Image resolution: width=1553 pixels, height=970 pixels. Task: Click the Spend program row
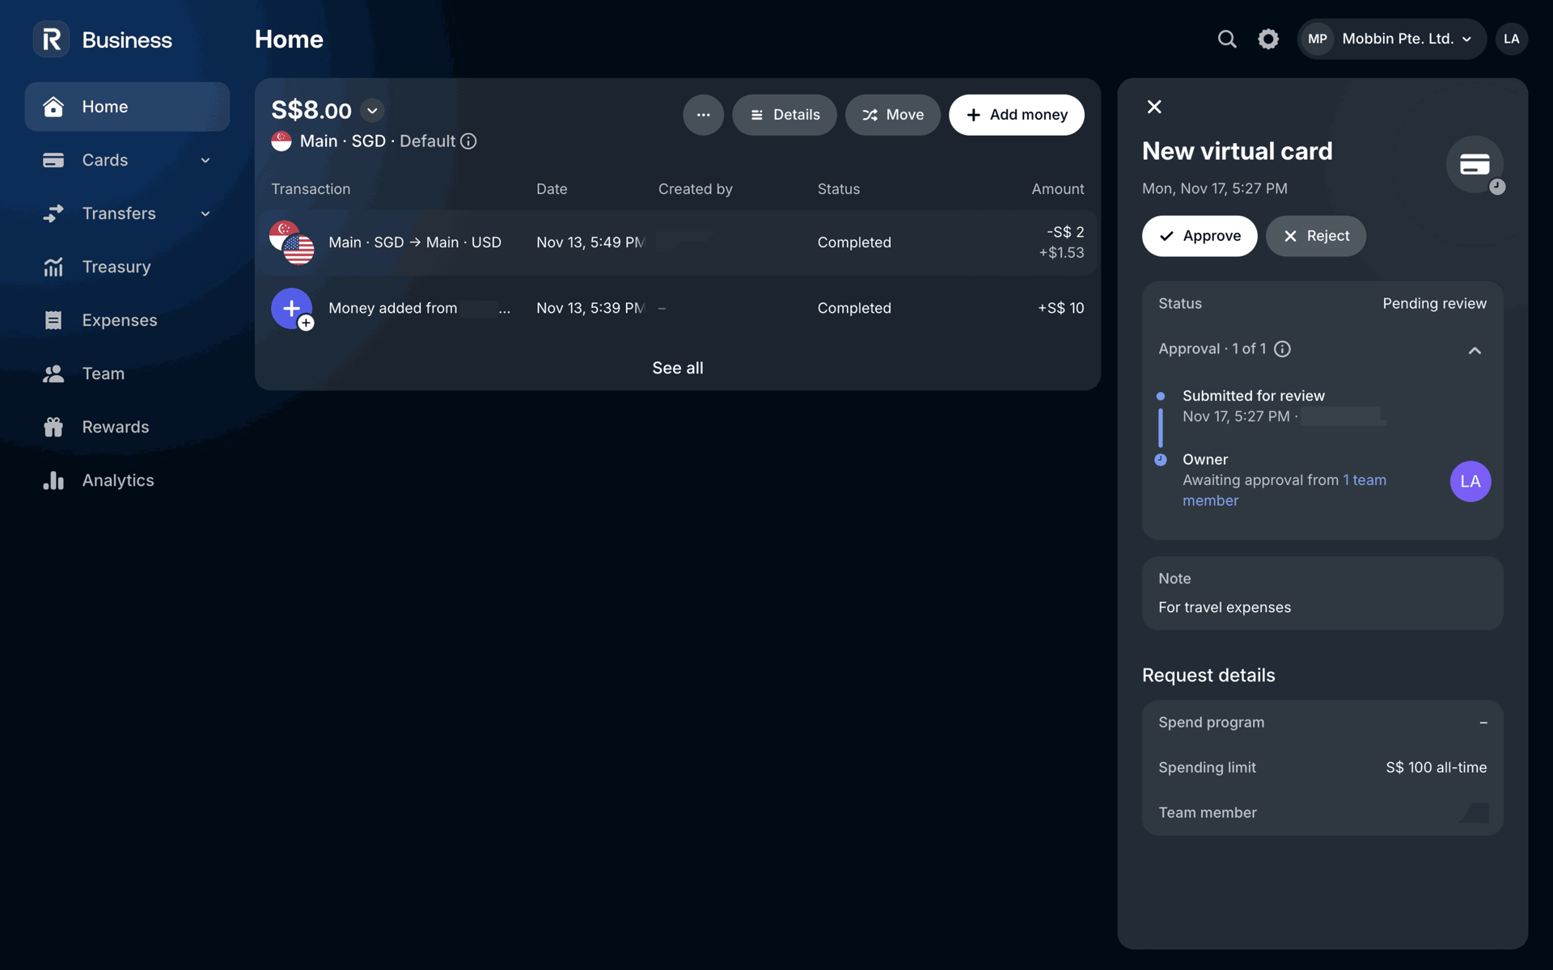[1322, 723]
